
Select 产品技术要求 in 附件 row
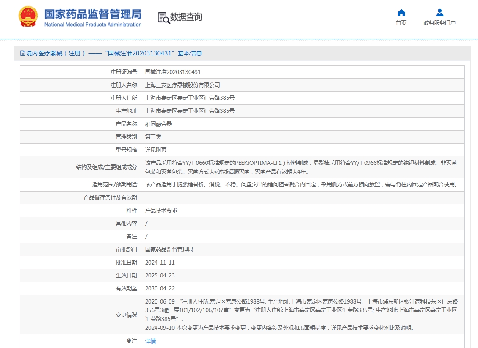(x=161, y=211)
